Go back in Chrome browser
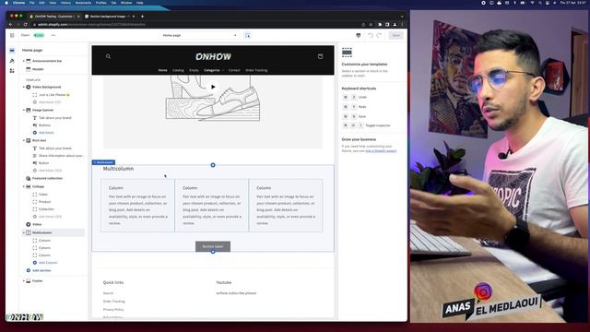 tap(10, 25)
